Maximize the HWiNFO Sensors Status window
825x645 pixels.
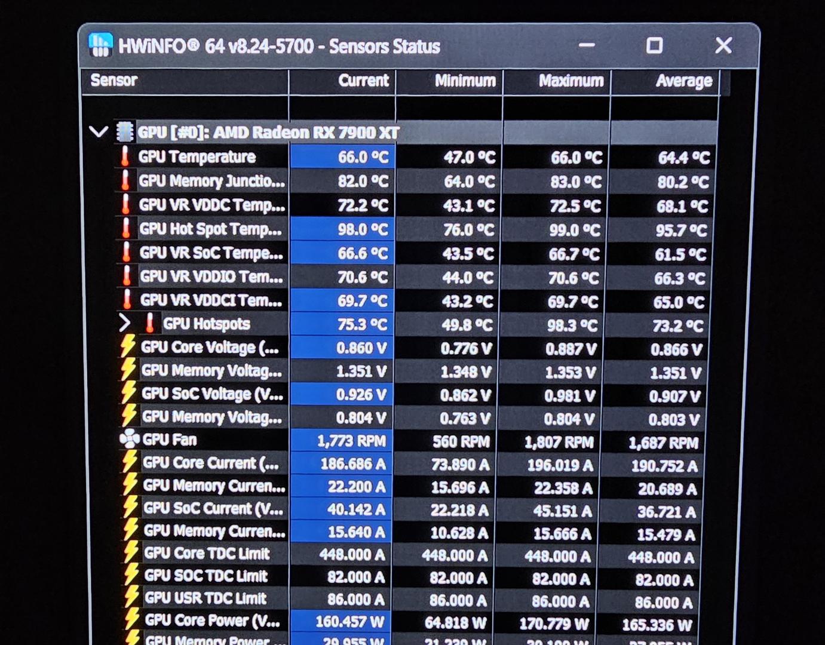point(655,45)
